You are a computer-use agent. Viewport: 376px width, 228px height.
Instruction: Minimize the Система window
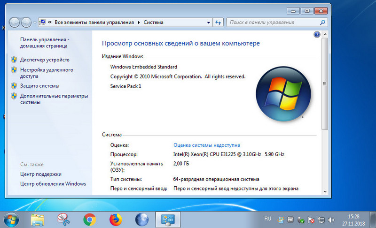pos(293,11)
